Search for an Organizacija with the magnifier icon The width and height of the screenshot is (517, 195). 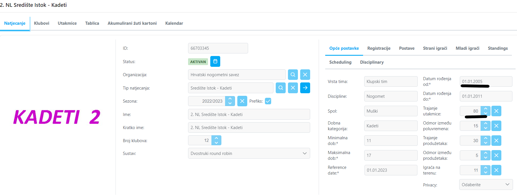(293, 75)
